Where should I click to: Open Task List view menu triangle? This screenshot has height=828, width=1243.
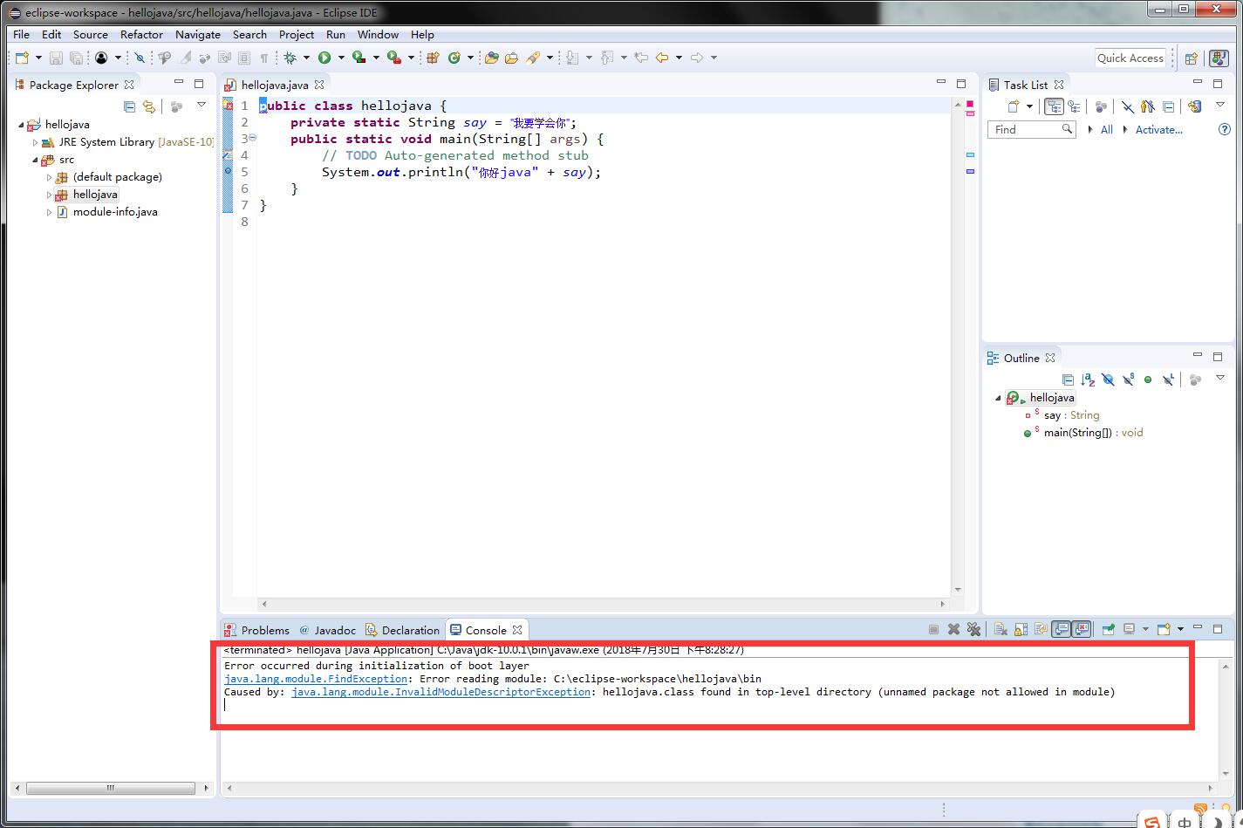(x=1220, y=105)
